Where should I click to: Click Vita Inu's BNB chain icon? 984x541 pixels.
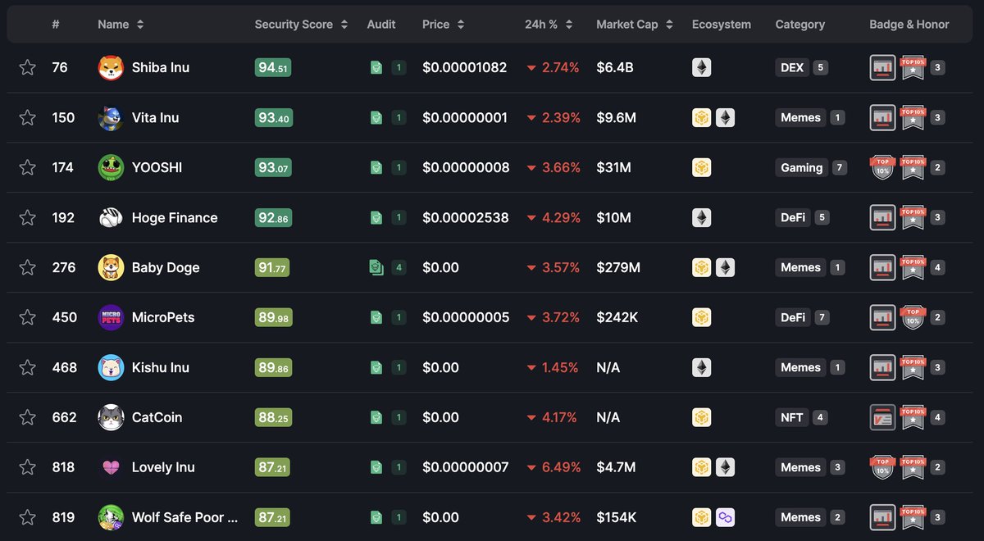click(701, 117)
